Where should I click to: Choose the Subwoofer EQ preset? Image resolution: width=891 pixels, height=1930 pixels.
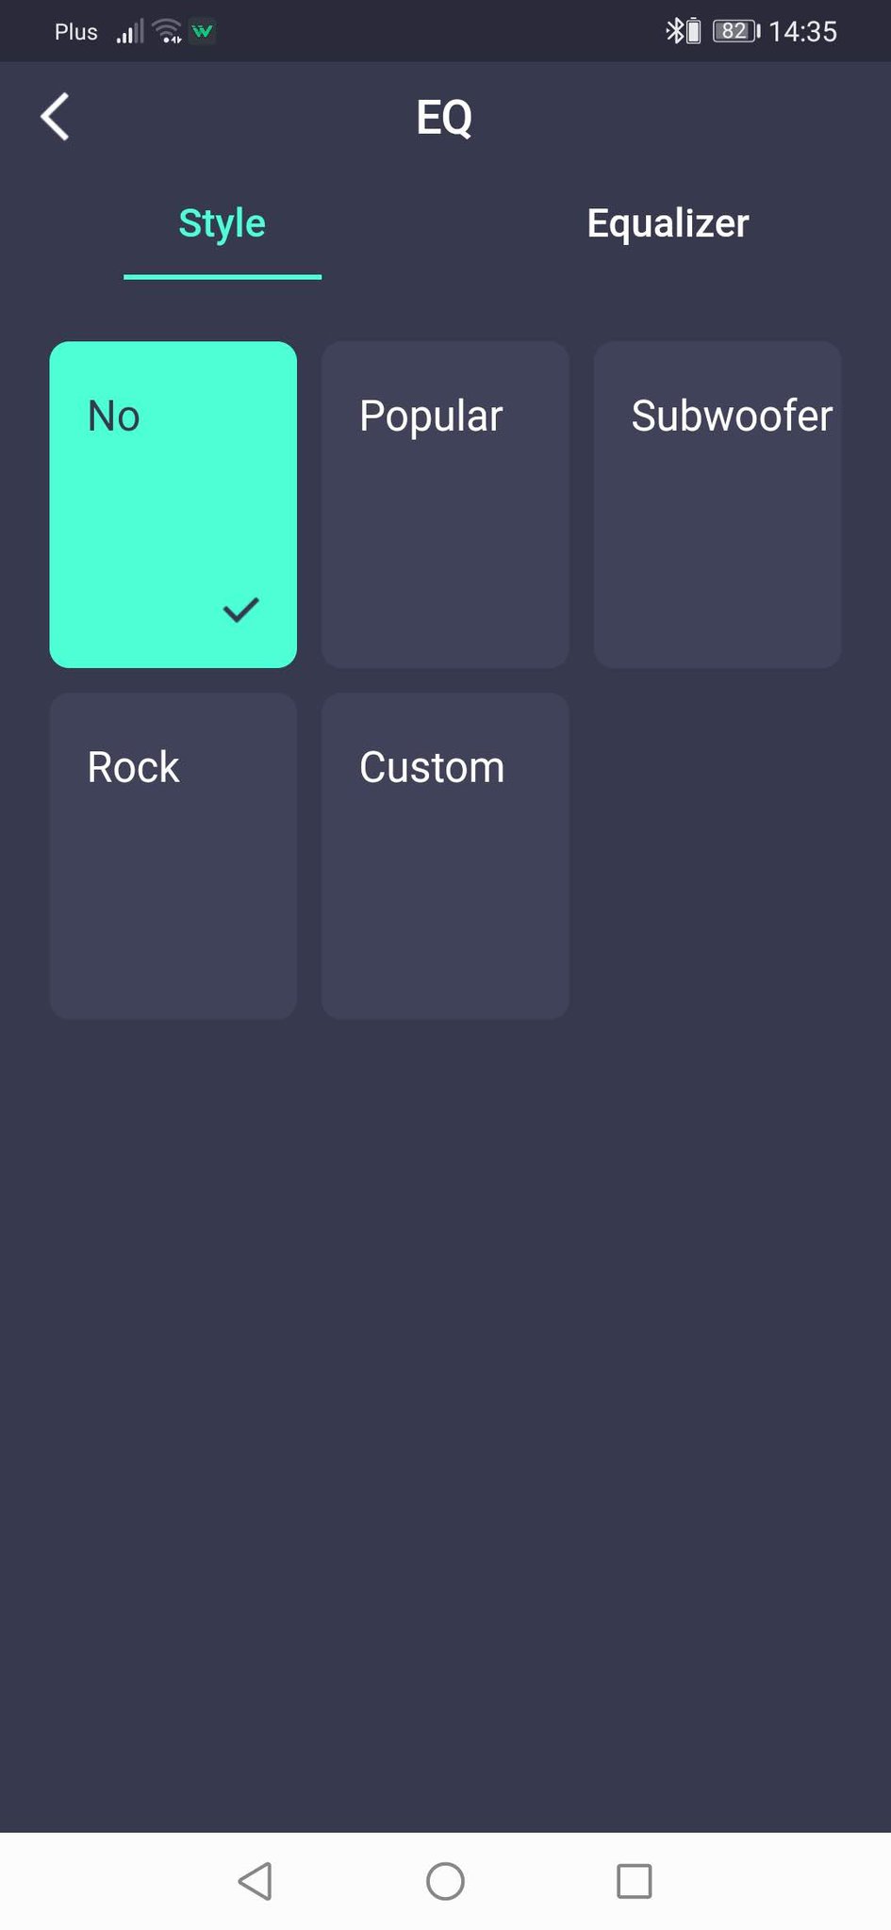(x=718, y=504)
